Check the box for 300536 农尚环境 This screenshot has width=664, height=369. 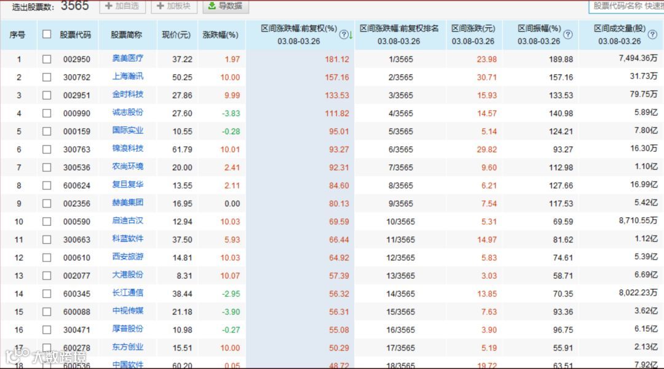[x=47, y=168]
